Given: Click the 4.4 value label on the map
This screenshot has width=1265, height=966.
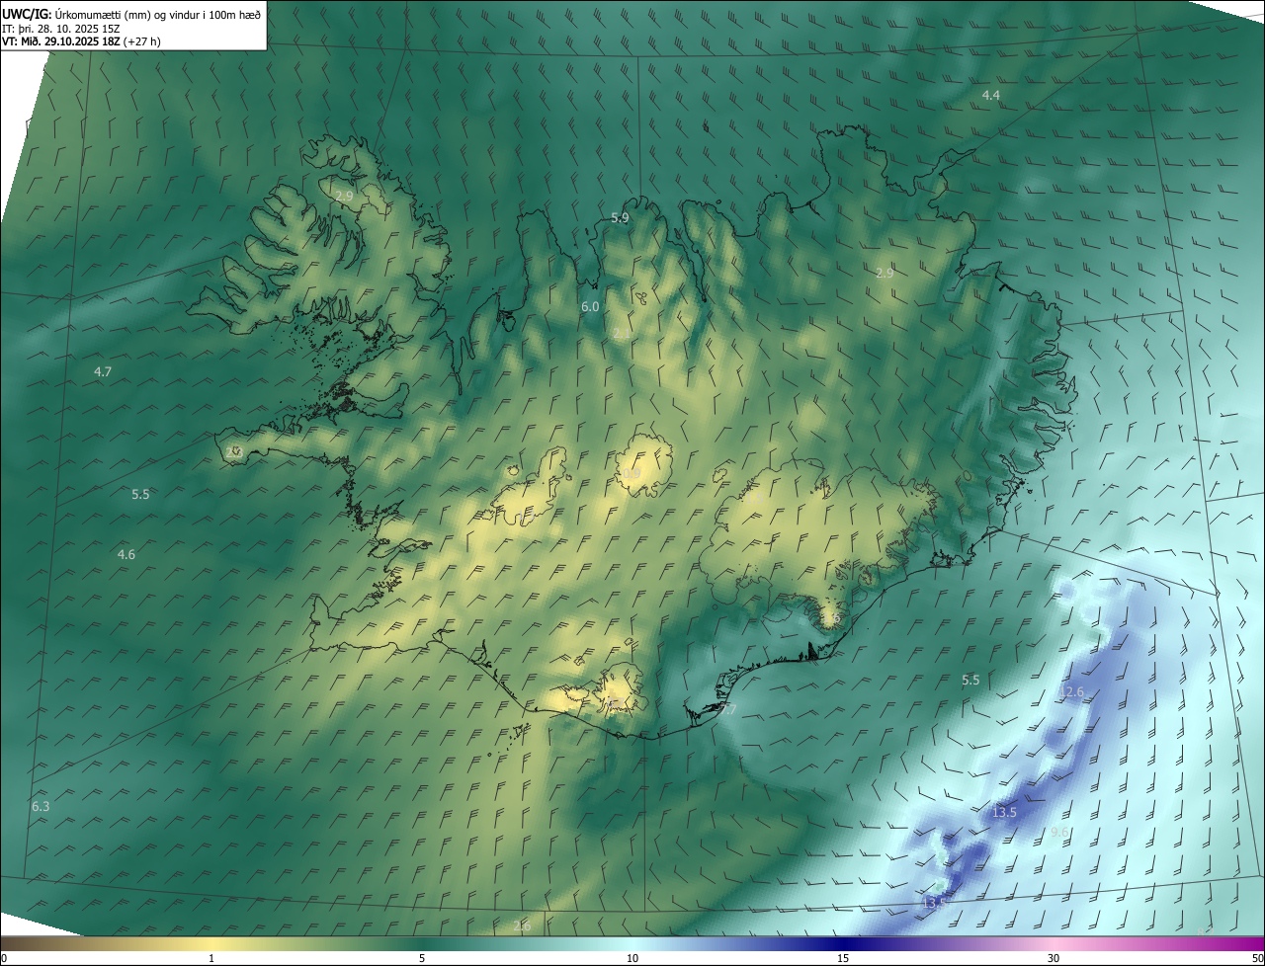Looking at the screenshot, I should point(990,95).
